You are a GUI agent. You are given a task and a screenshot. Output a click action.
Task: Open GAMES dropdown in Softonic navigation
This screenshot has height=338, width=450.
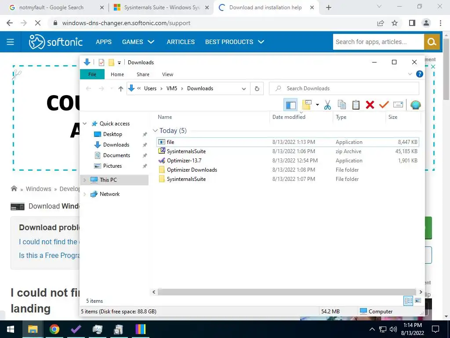pos(138,42)
